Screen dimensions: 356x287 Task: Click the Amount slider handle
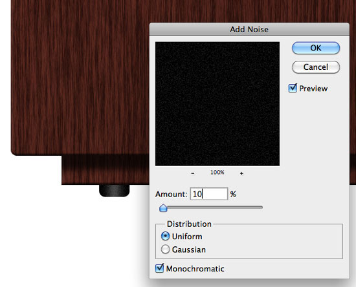click(x=163, y=207)
